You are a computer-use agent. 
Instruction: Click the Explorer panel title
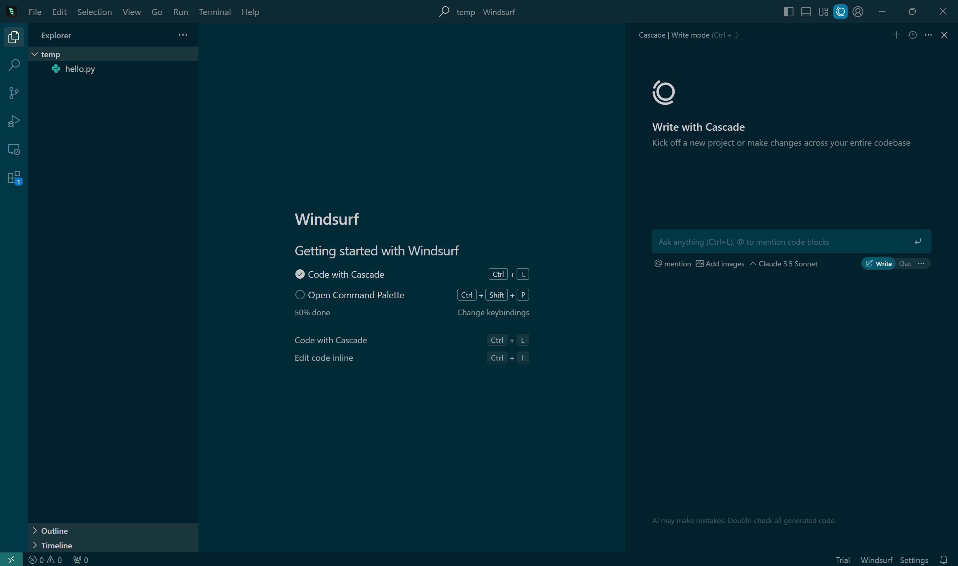pyautogui.click(x=56, y=35)
